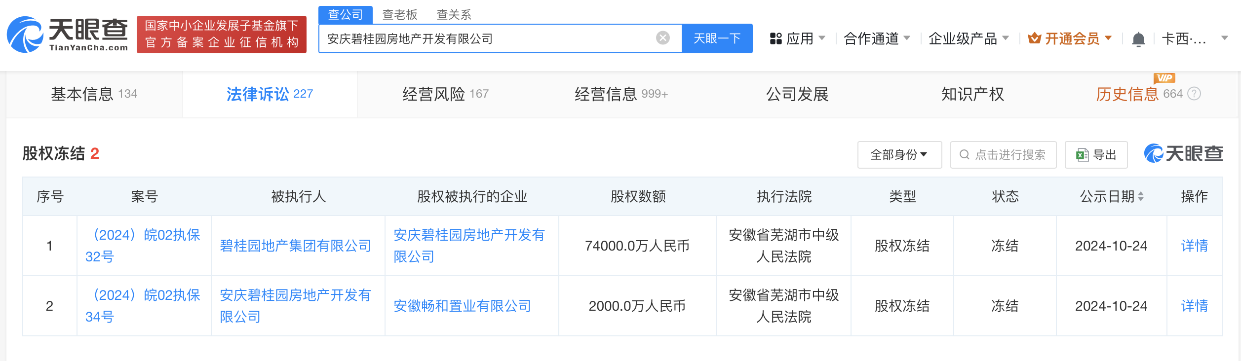
Task: Click the 导出 export button
Action: click(x=1096, y=155)
